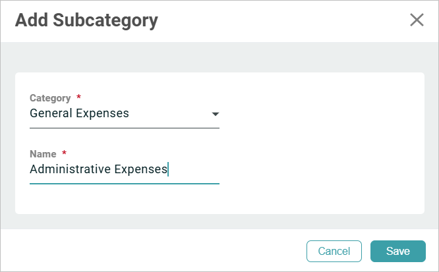439x272 pixels.
Task: Click the "General" word in Category dropdown
Action: click(x=51, y=113)
